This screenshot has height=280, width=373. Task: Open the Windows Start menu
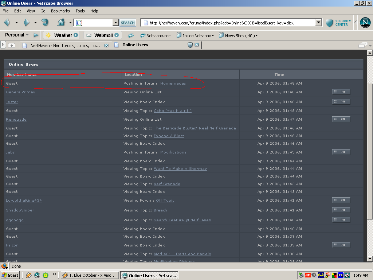10,275
